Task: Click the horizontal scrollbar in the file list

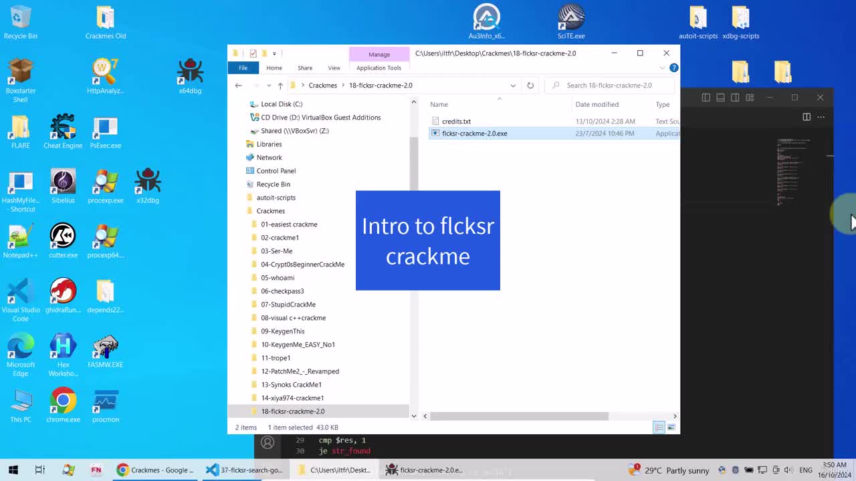Action: [520, 416]
